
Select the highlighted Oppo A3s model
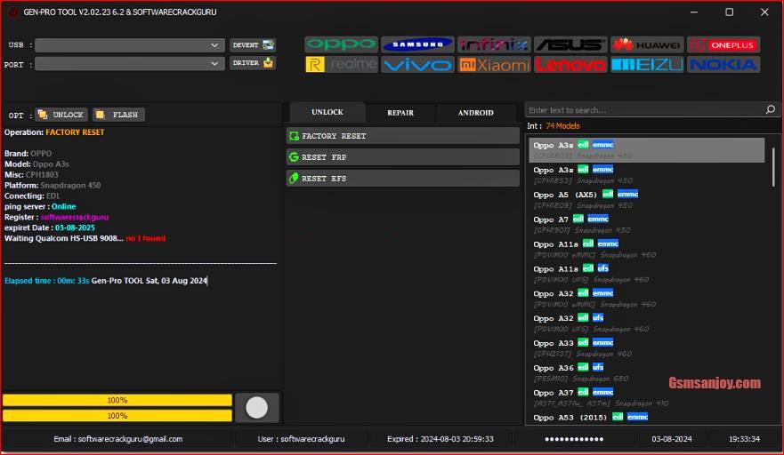point(647,150)
